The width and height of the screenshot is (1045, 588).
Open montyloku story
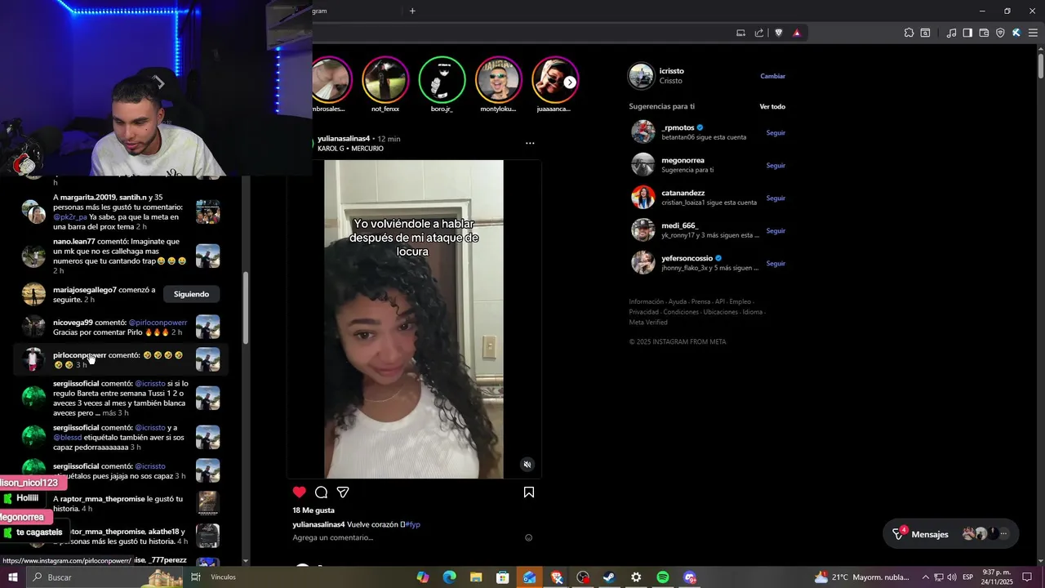tap(498, 79)
